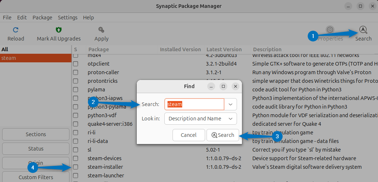Select the python3-vdf package name
The image size is (378, 182).
point(102,115)
